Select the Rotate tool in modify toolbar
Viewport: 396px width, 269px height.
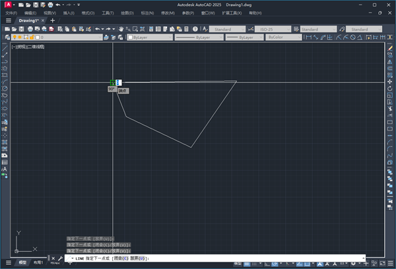point(390,88)
